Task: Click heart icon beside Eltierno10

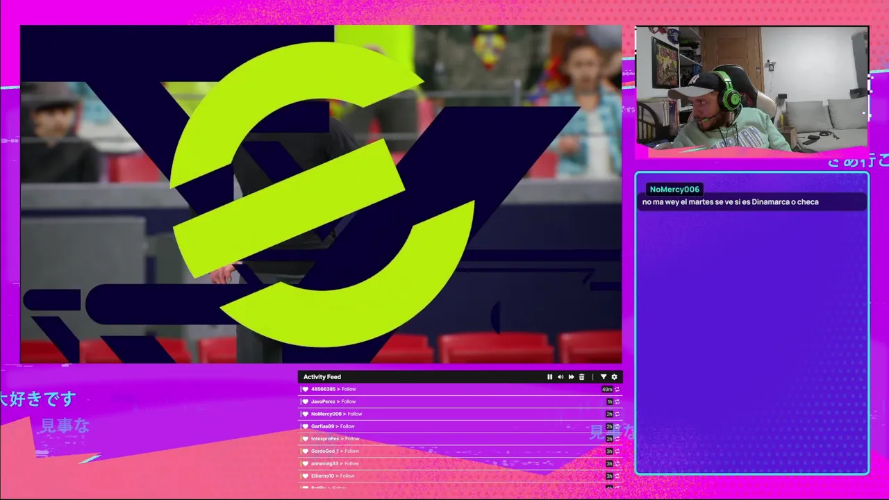Action: [305, 476]
